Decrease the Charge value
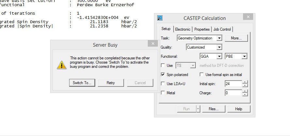The image size is (290, 136). point(245,94)
